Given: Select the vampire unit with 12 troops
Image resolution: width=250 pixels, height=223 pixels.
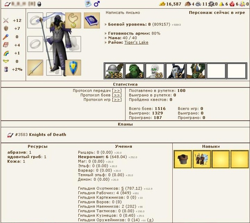Looking at the screenshot, I should click(175, 71).
